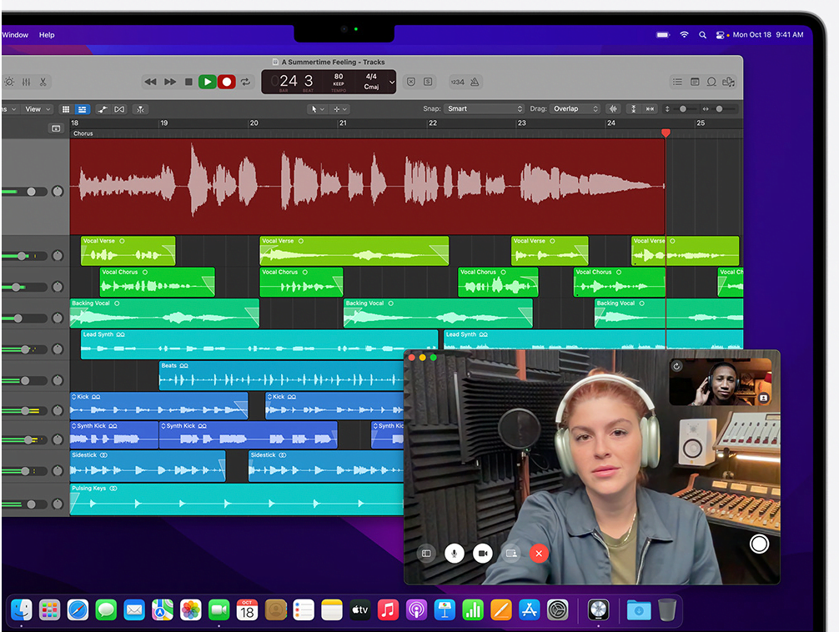
Task: Expand the LCD display mode chevron
Action: pyautogui.click(x=392, y=82)
